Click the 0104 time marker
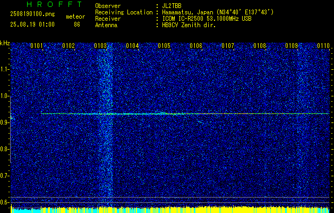This screenshot has width=334, height=213. click(132, 46)
